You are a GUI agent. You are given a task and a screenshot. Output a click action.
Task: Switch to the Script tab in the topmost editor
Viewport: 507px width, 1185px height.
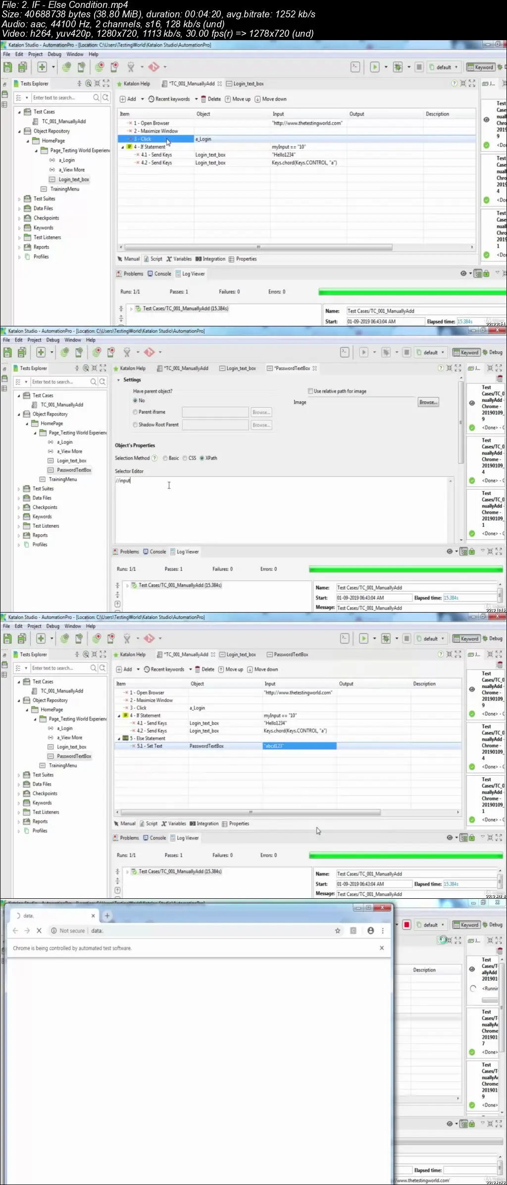pos(153,259)
